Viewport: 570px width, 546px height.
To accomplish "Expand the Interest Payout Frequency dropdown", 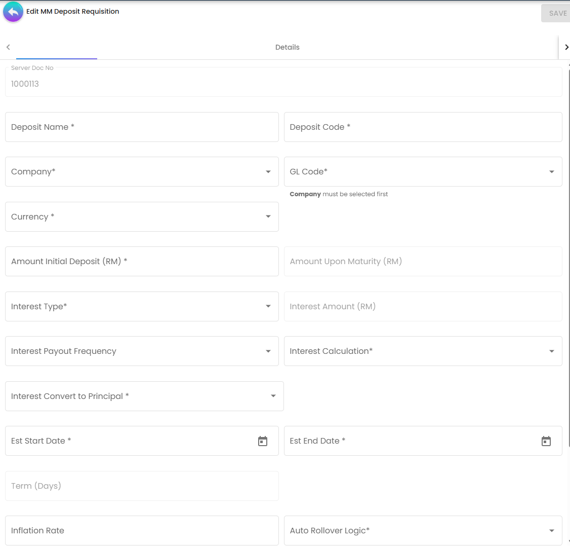I will click(142, 351).
